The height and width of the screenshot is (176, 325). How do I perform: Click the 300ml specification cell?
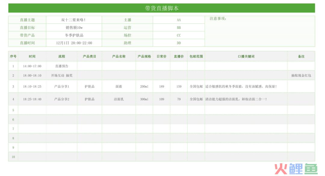(x=144, y=99)
